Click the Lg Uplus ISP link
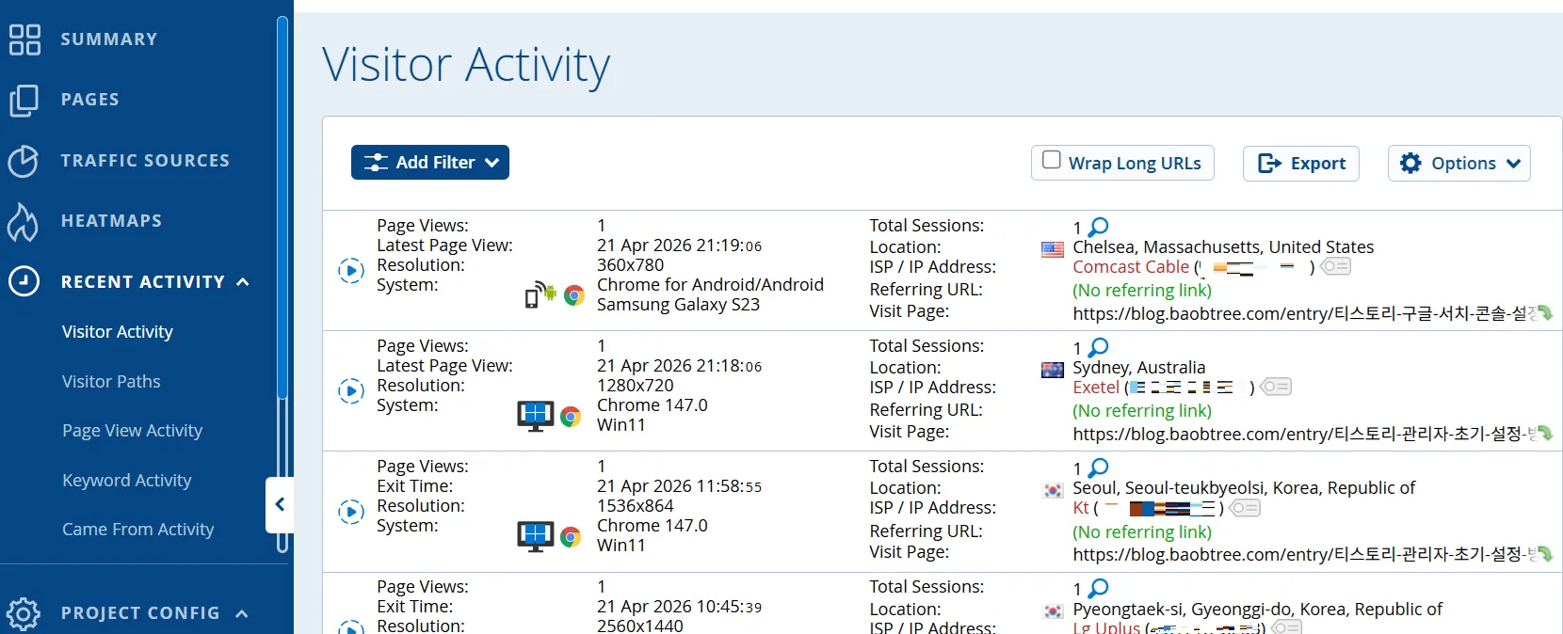 (1106, 626)
